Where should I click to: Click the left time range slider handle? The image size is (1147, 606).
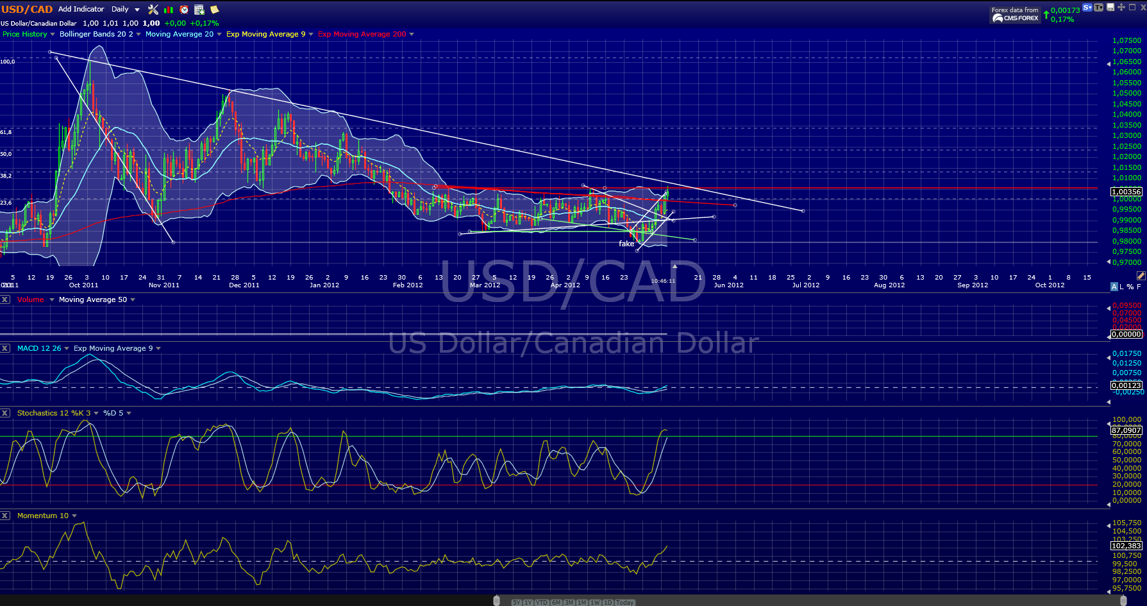point(496,600)
